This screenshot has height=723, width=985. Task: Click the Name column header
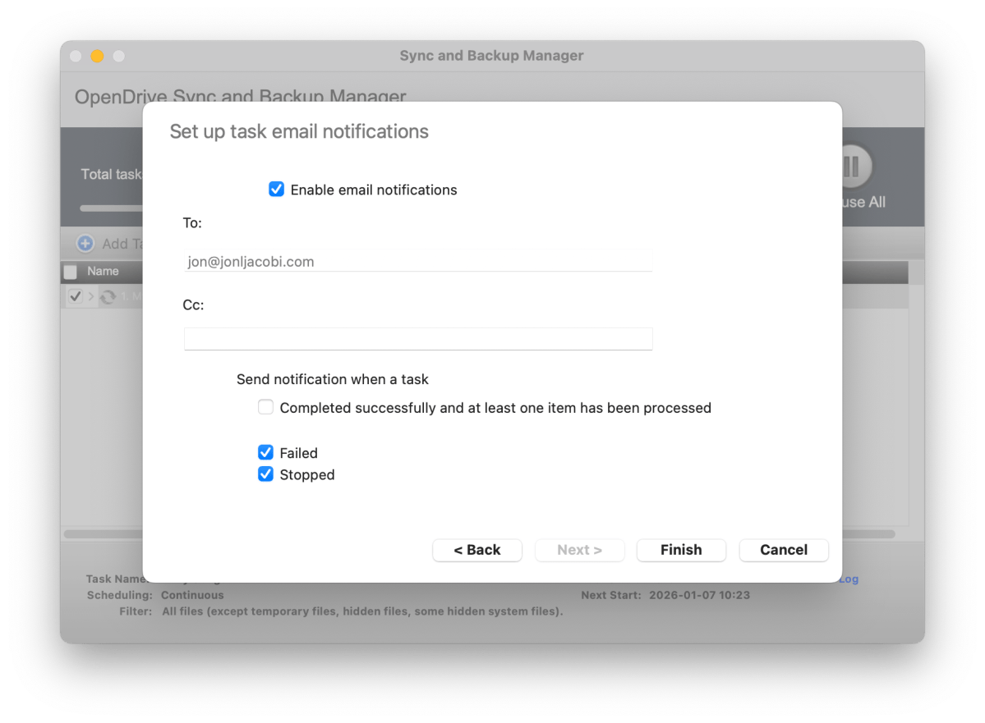tap(104, 271)
